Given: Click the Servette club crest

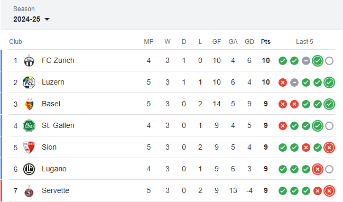Looking at the screenshot, I should pyautogui.click(x=29, y=191).
